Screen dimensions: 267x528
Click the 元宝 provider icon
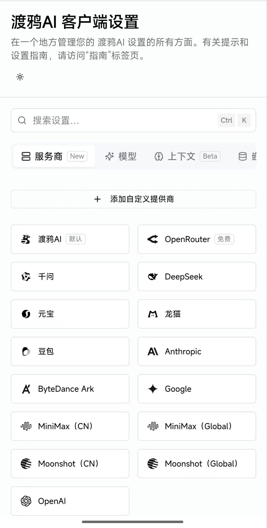26,314
